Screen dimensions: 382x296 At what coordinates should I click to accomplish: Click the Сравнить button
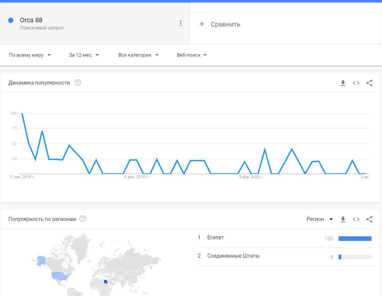pos(225,24)
